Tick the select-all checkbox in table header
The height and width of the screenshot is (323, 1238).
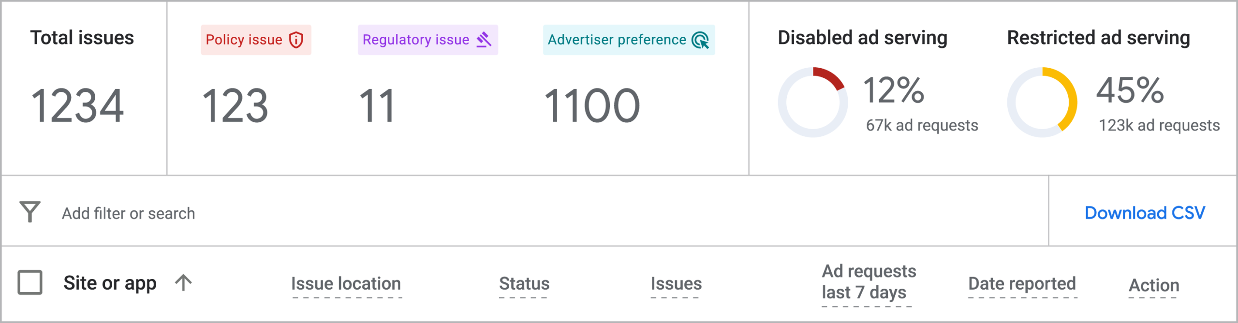(x=30, y=282)
